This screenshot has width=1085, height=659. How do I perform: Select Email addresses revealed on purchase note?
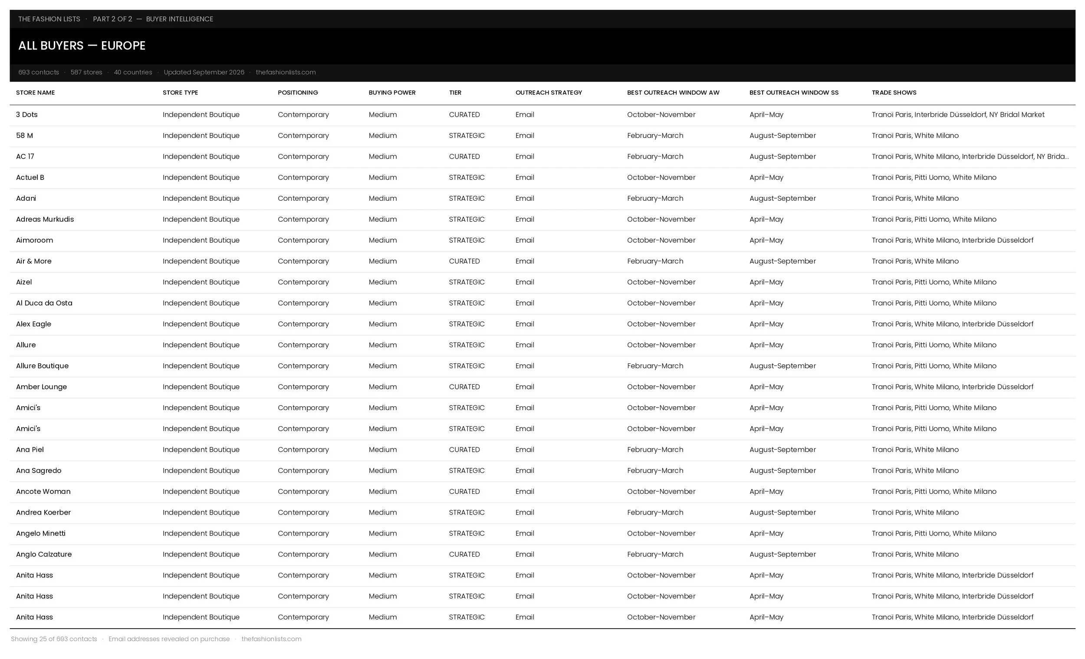[x=169, y=639]
